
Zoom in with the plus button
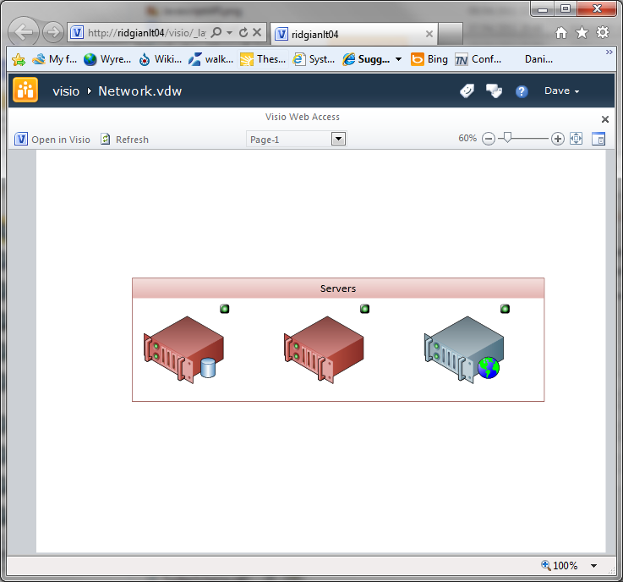tap(558, 139)
